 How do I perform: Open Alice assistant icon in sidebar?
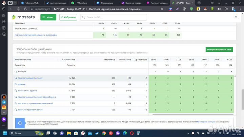point(4,119)
